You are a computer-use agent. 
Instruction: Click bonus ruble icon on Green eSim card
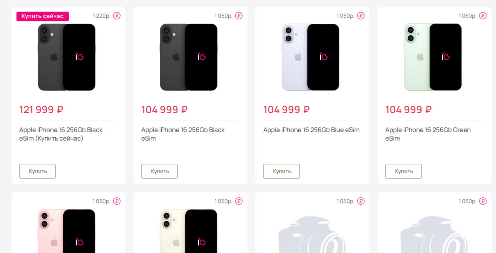click(483, 16)
